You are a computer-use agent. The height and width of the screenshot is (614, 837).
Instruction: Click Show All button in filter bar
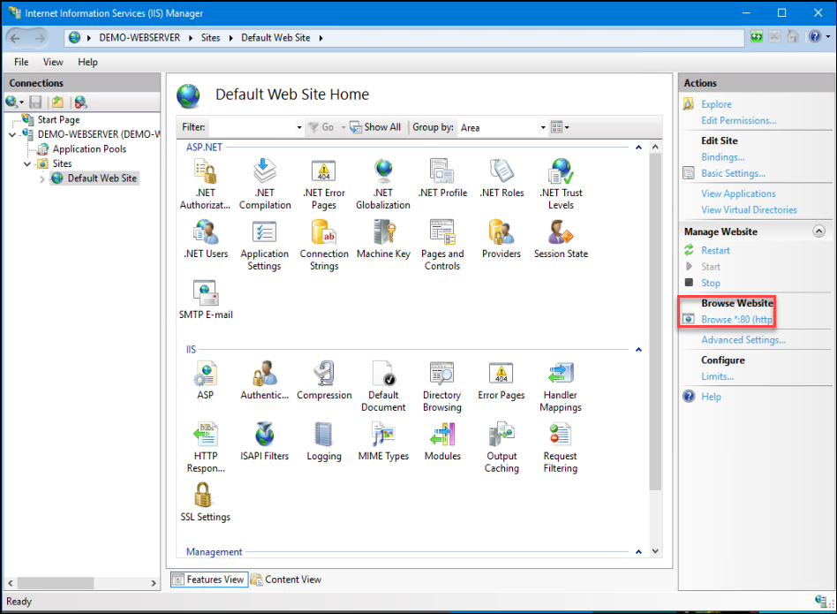tap(375, 127)
